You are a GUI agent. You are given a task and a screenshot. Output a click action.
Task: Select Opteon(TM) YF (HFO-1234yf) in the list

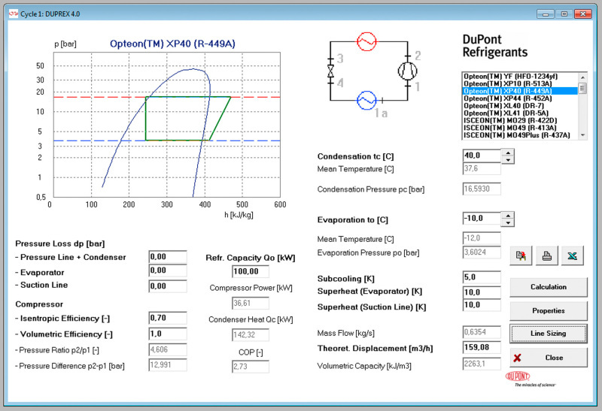pos(520,77)
